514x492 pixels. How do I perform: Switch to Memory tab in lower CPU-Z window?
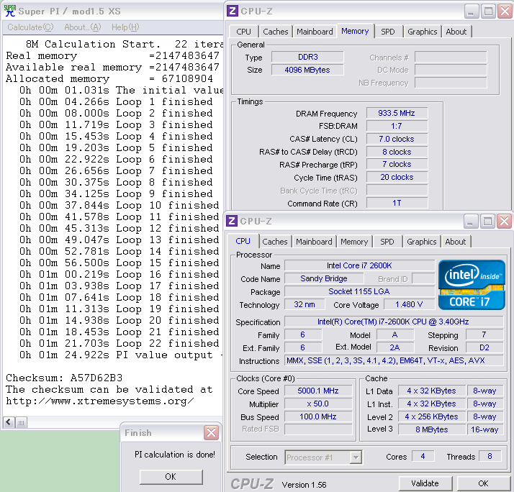tap(354, 242)
